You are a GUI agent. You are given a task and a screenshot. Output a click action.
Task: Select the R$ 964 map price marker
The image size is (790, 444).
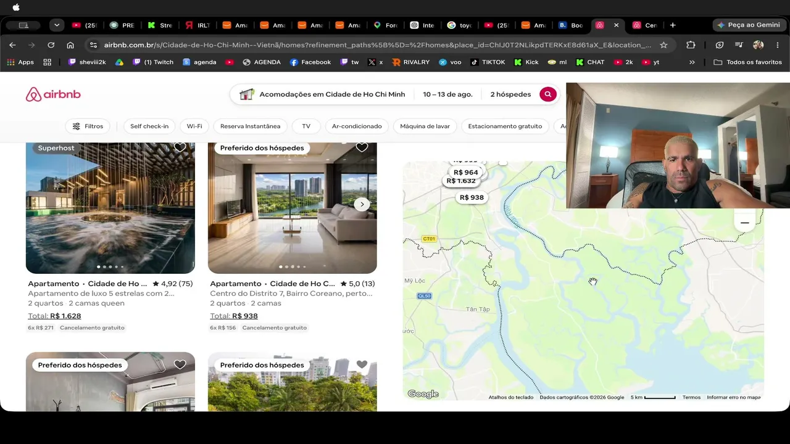point(465,173)
